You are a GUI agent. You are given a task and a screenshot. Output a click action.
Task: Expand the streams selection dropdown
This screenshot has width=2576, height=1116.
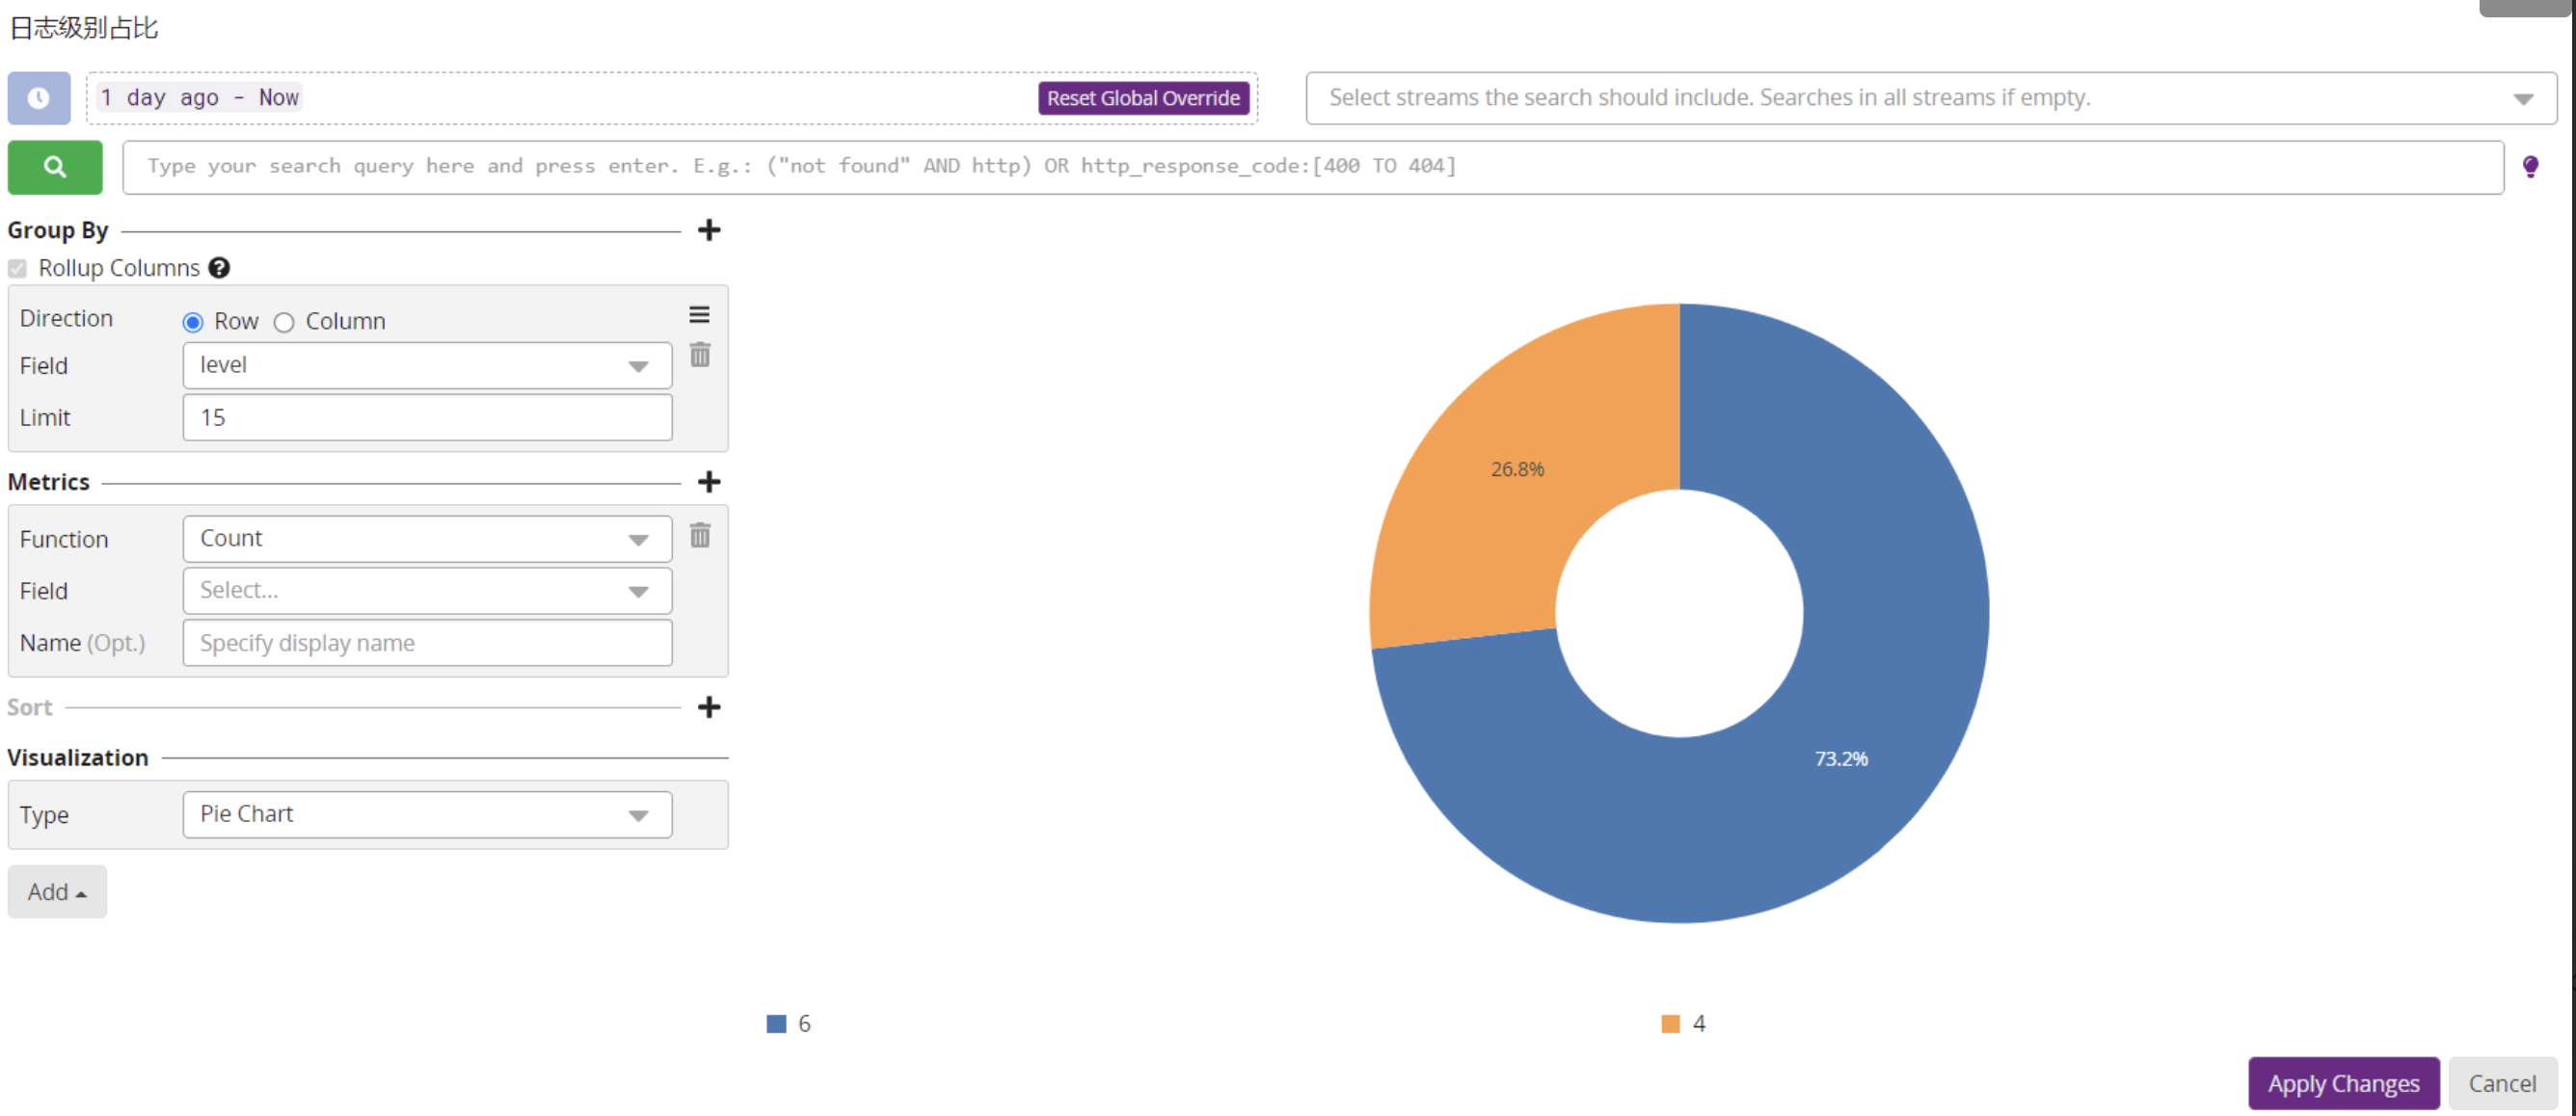click(x=2522, y=99)
